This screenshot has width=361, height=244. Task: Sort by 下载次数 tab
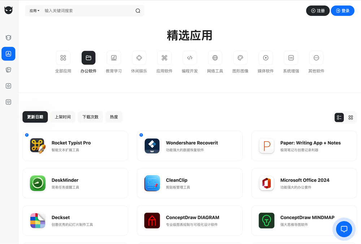[90, 117]
